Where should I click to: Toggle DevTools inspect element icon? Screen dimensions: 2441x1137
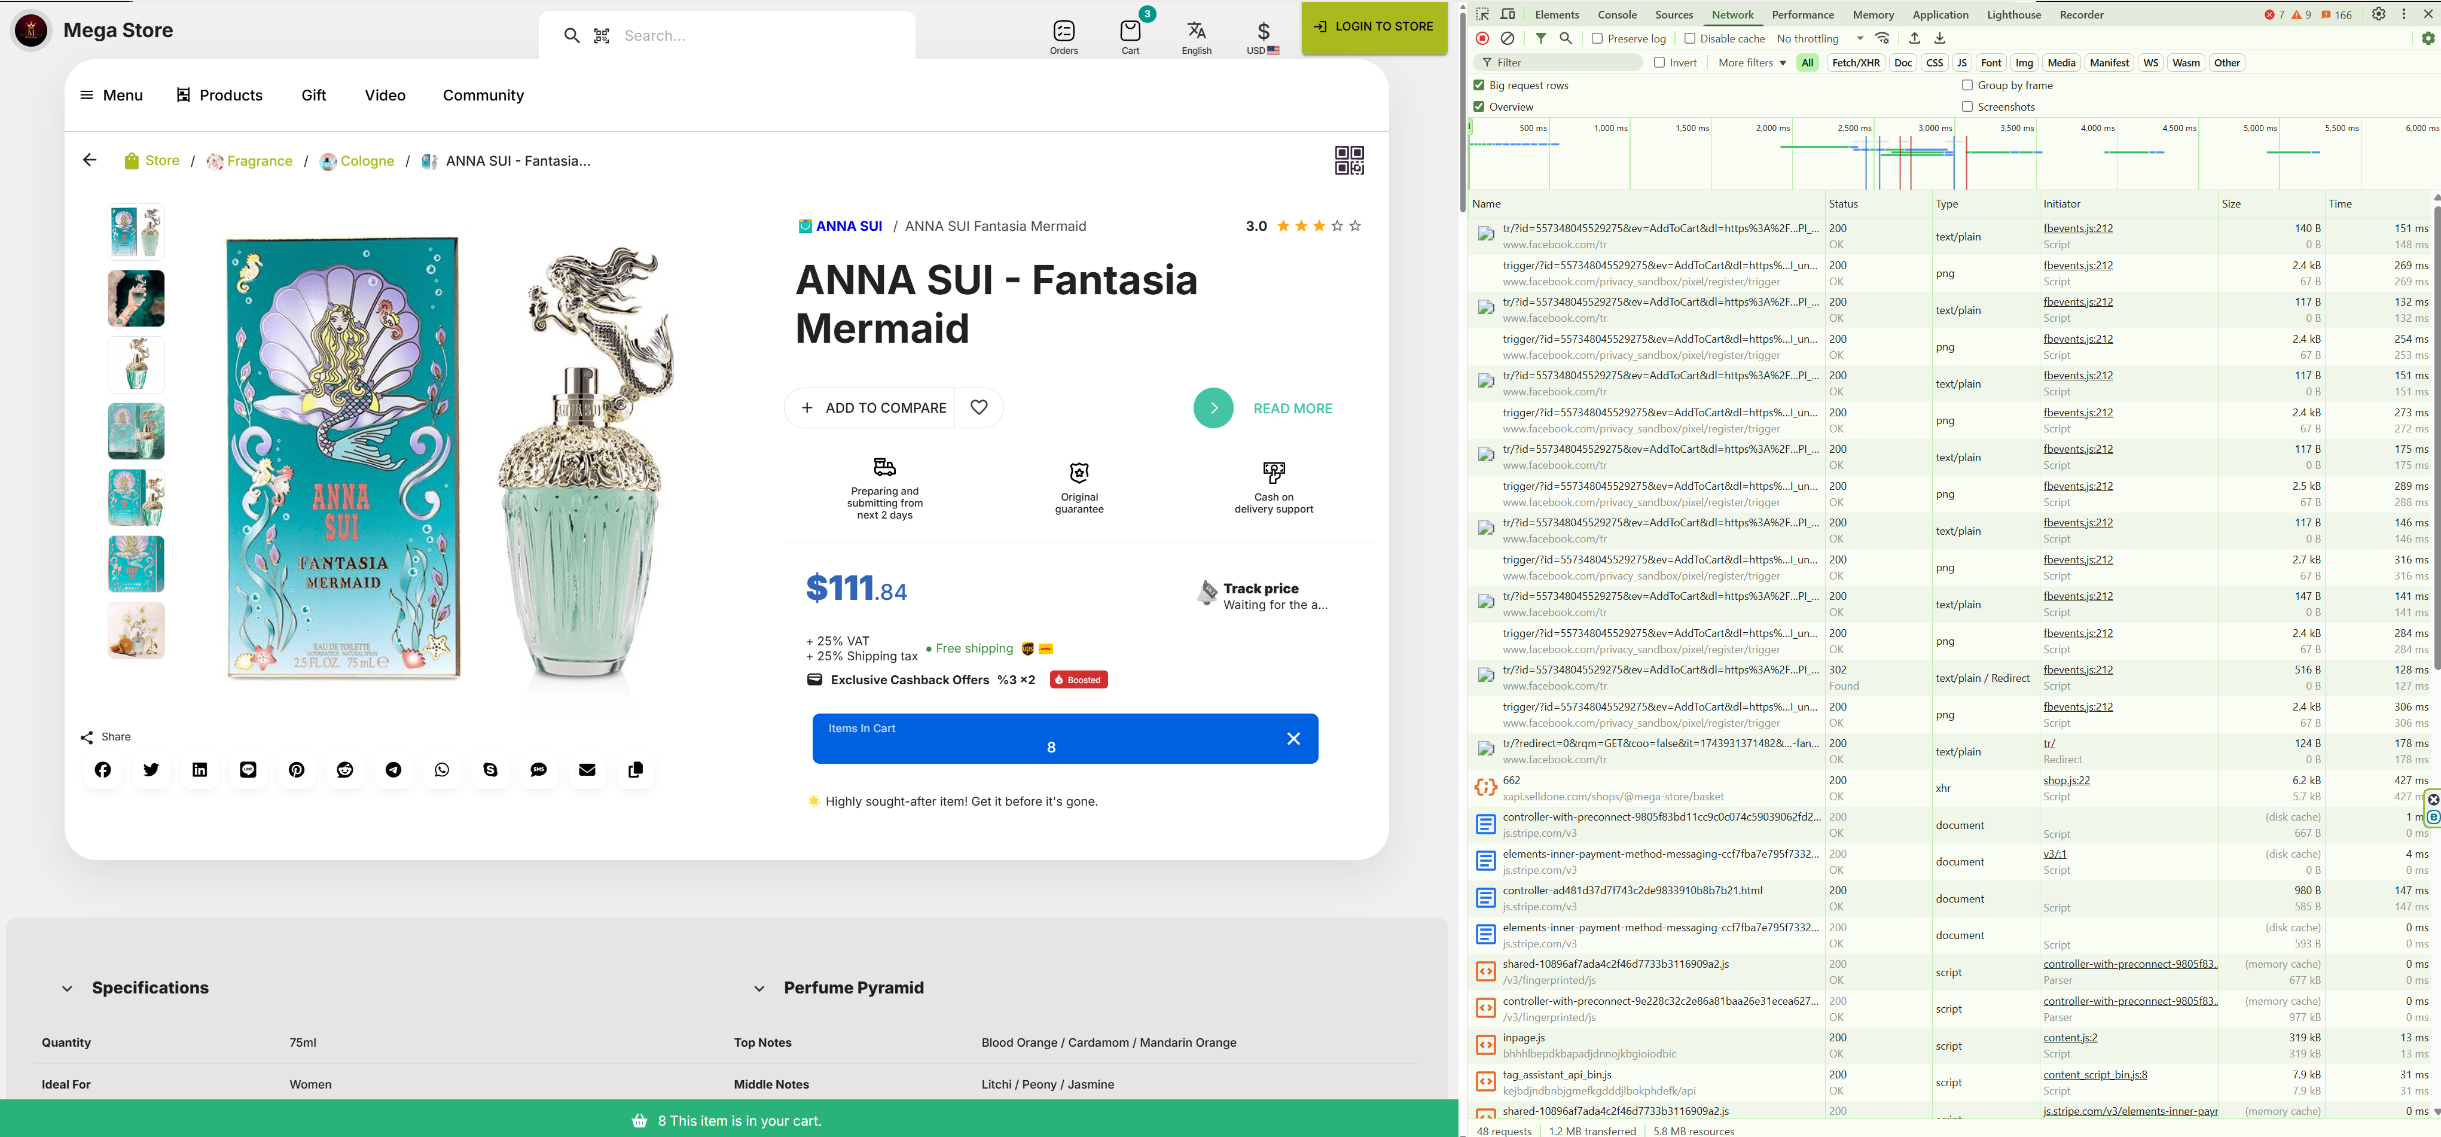[1482, 14]
